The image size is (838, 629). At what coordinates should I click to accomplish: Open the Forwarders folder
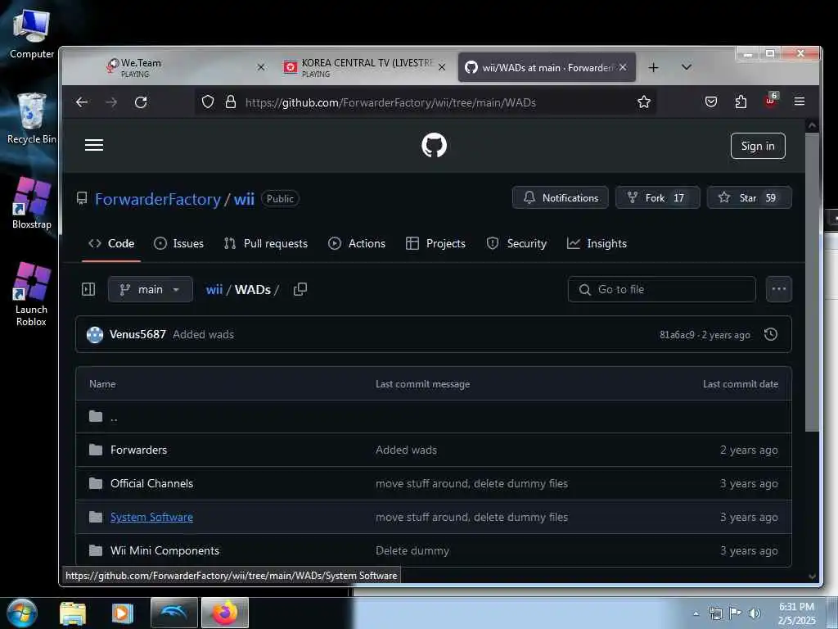138,450
